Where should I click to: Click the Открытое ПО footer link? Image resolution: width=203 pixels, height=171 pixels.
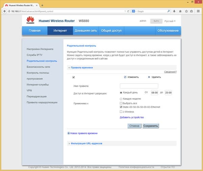168,167
